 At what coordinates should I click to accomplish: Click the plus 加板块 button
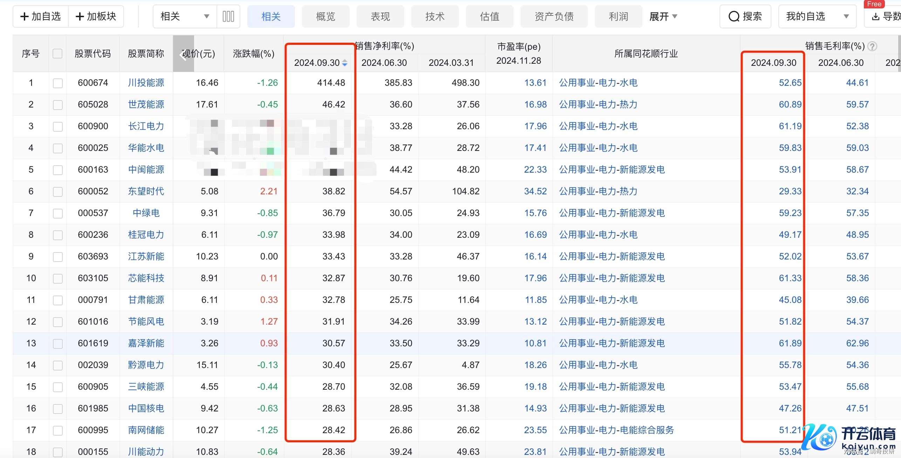click(x=96, y=16)
